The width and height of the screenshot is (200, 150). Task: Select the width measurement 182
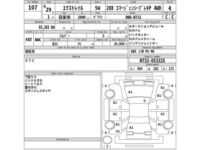coord(156,69)
